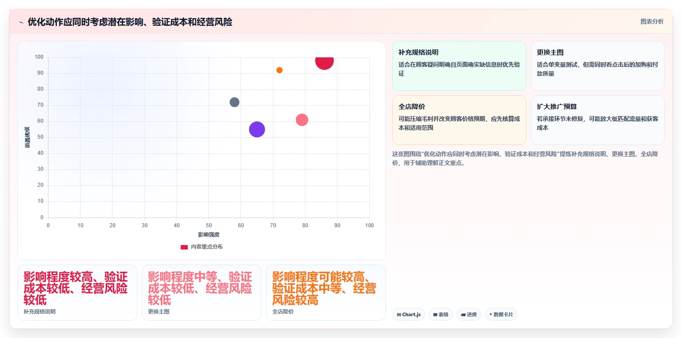Open the 全店降价 card

[x=459, y=120]
